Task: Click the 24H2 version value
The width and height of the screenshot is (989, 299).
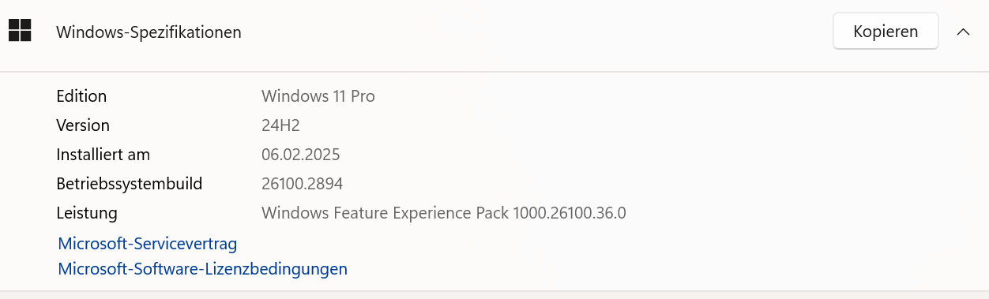Action: [280, 125]
